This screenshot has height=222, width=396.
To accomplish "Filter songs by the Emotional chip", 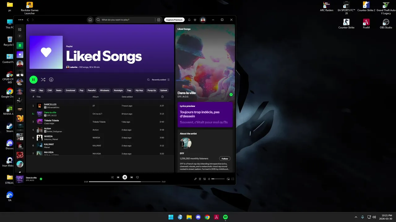I will (x=70, y=90).
